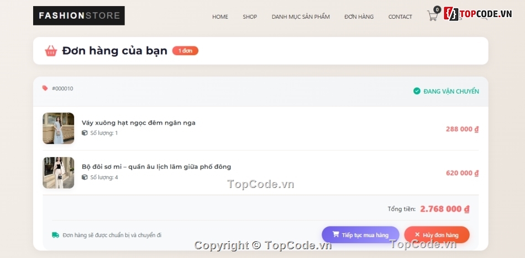Go to the HOME menu
525x258 pixels.
(x=220, y=17)
